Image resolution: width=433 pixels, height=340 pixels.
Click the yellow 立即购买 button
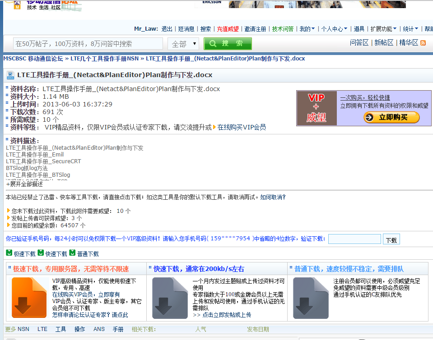coord(391,118)
